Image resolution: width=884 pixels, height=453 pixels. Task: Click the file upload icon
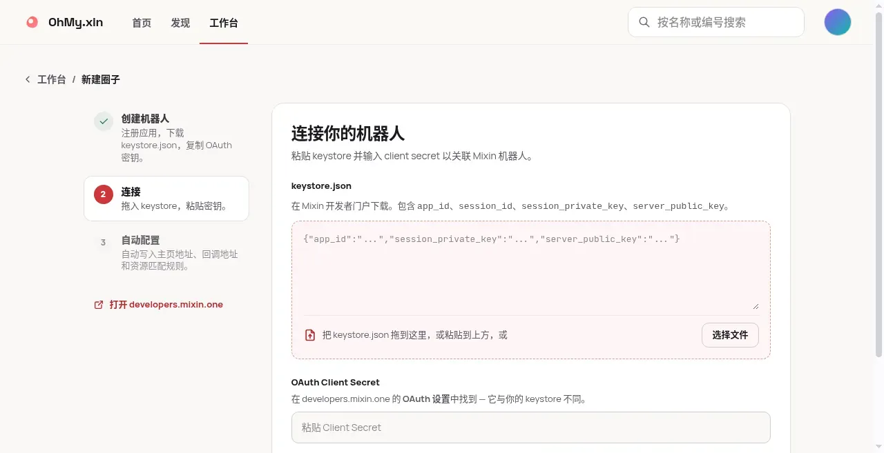[310, 335]
